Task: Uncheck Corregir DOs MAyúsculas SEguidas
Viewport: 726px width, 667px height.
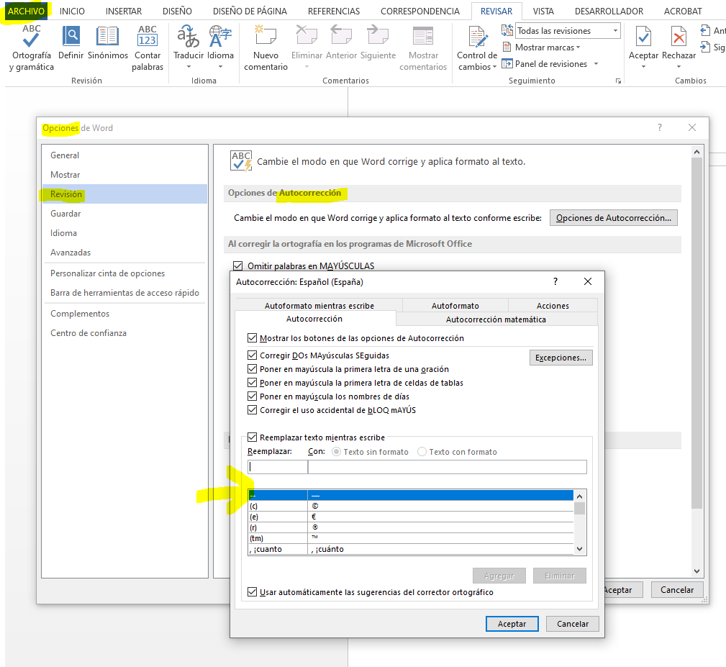Action: click(x=252, y=355)
